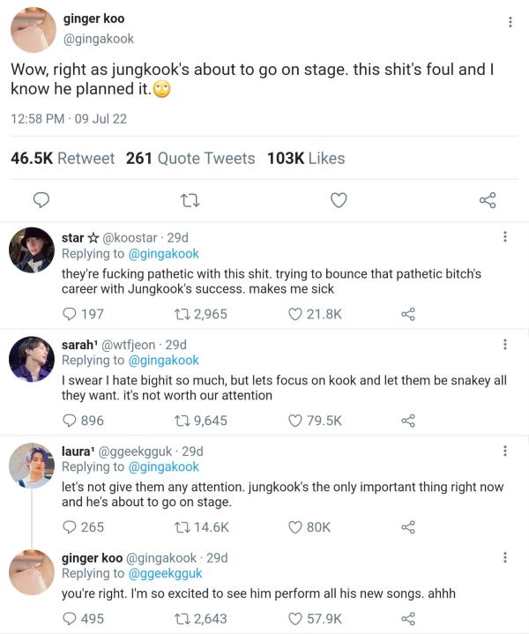Reply to ginger koo's main tweet

40,200
